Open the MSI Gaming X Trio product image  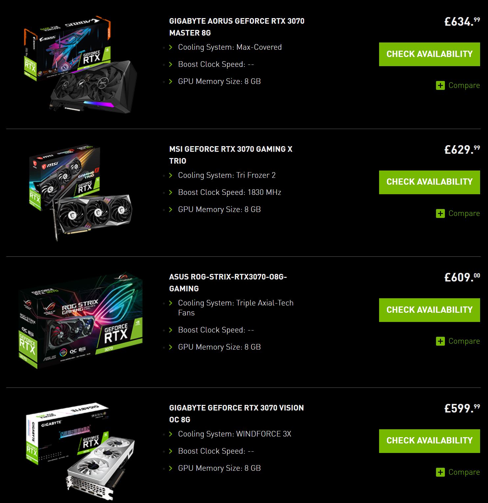[81, 193]
